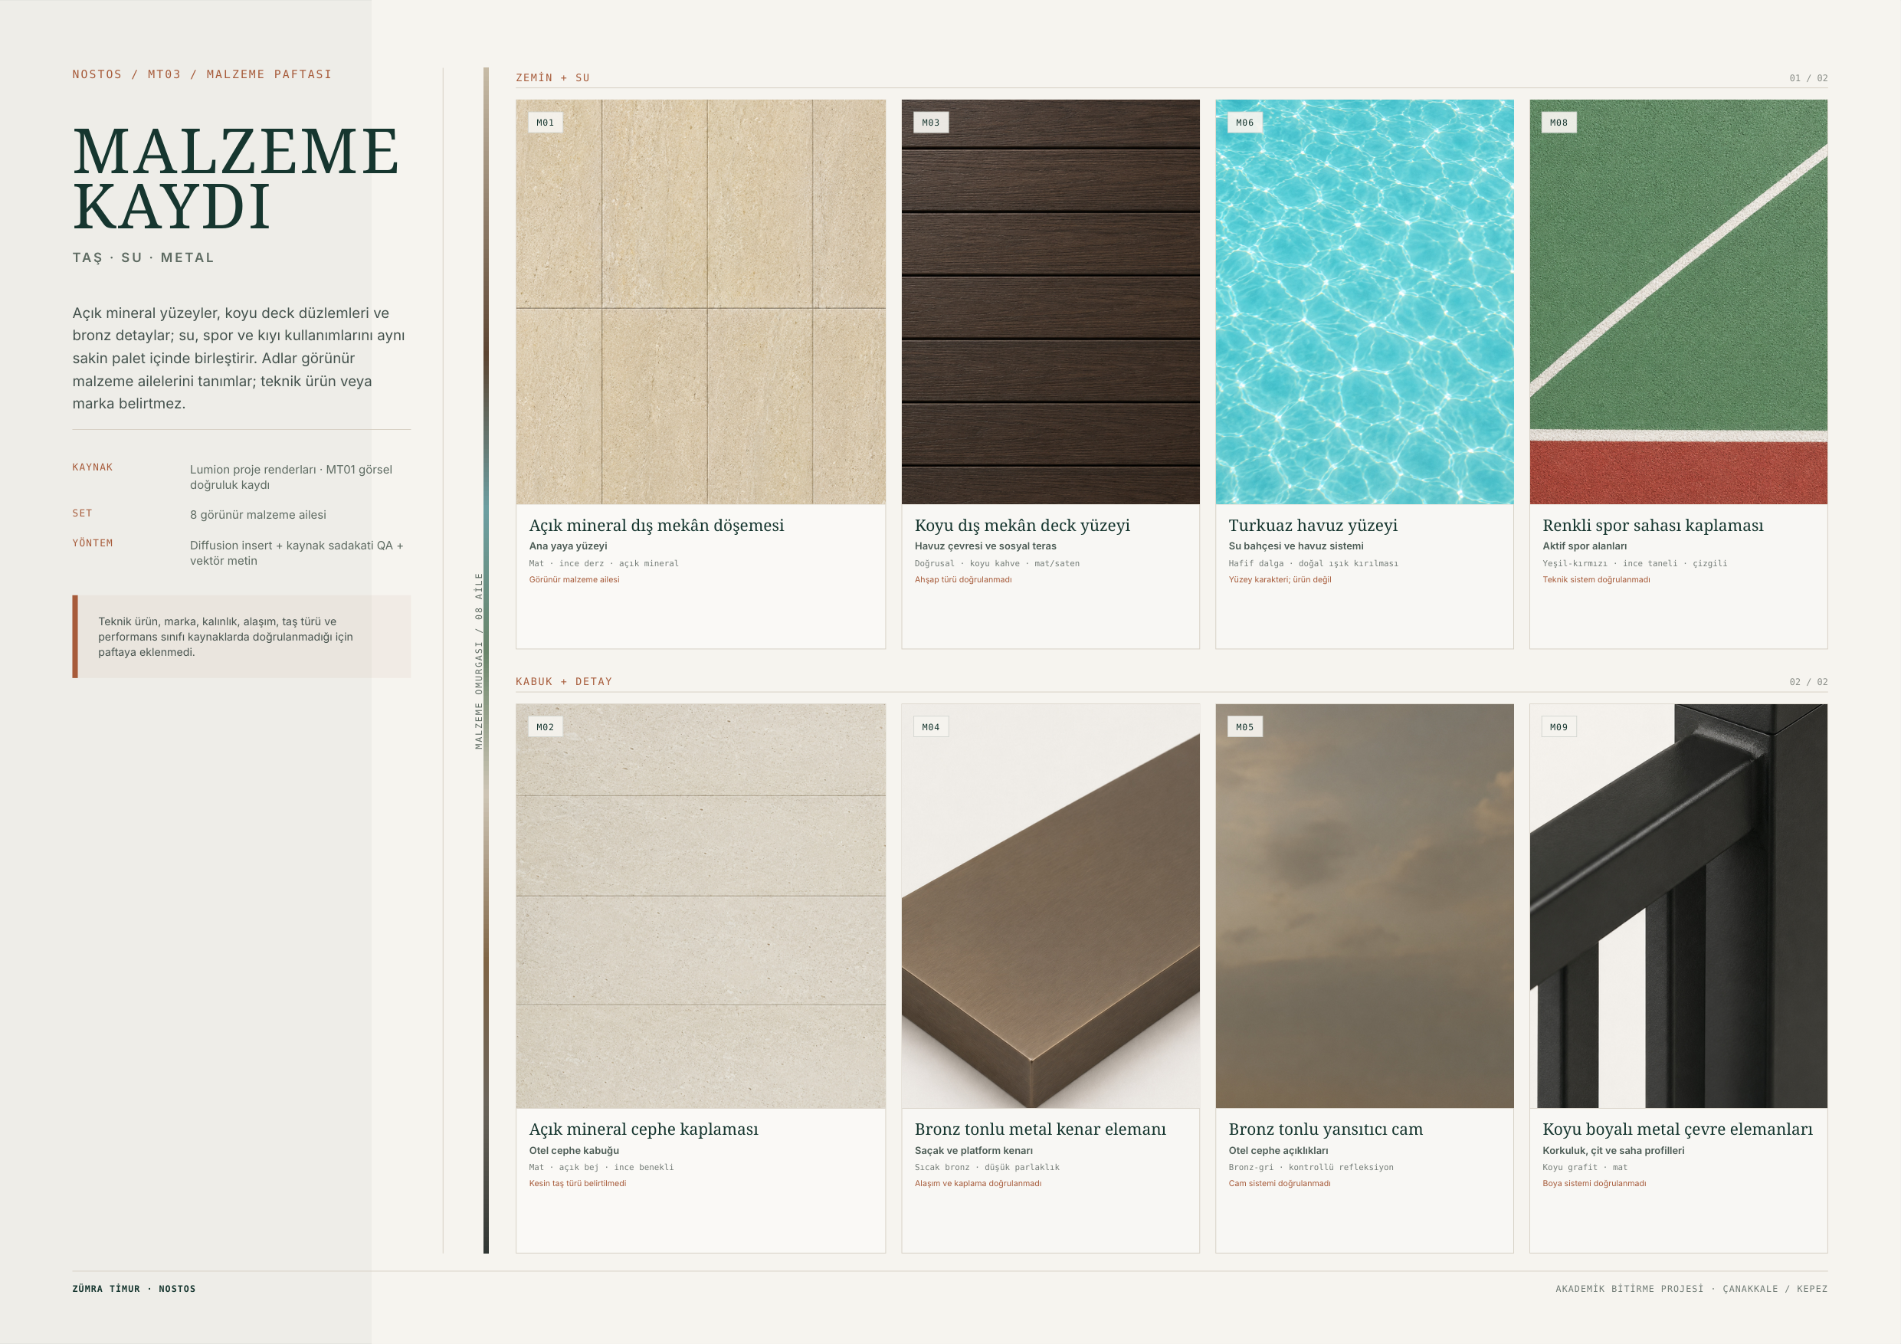Open the turquoise pool water thumbnail
The image size is (1901, 1344).
(x=1365, y=301)
